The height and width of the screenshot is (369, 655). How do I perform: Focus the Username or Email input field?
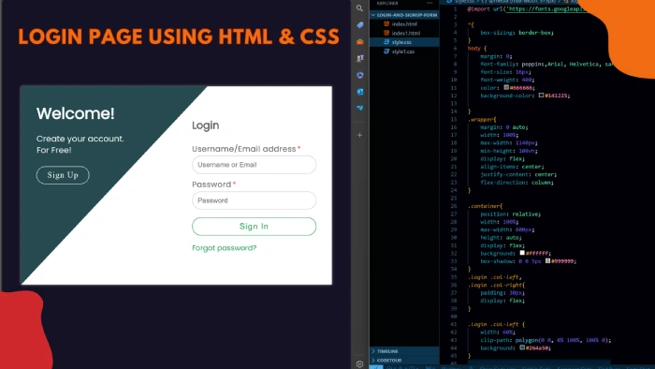[x=254, y=165]
